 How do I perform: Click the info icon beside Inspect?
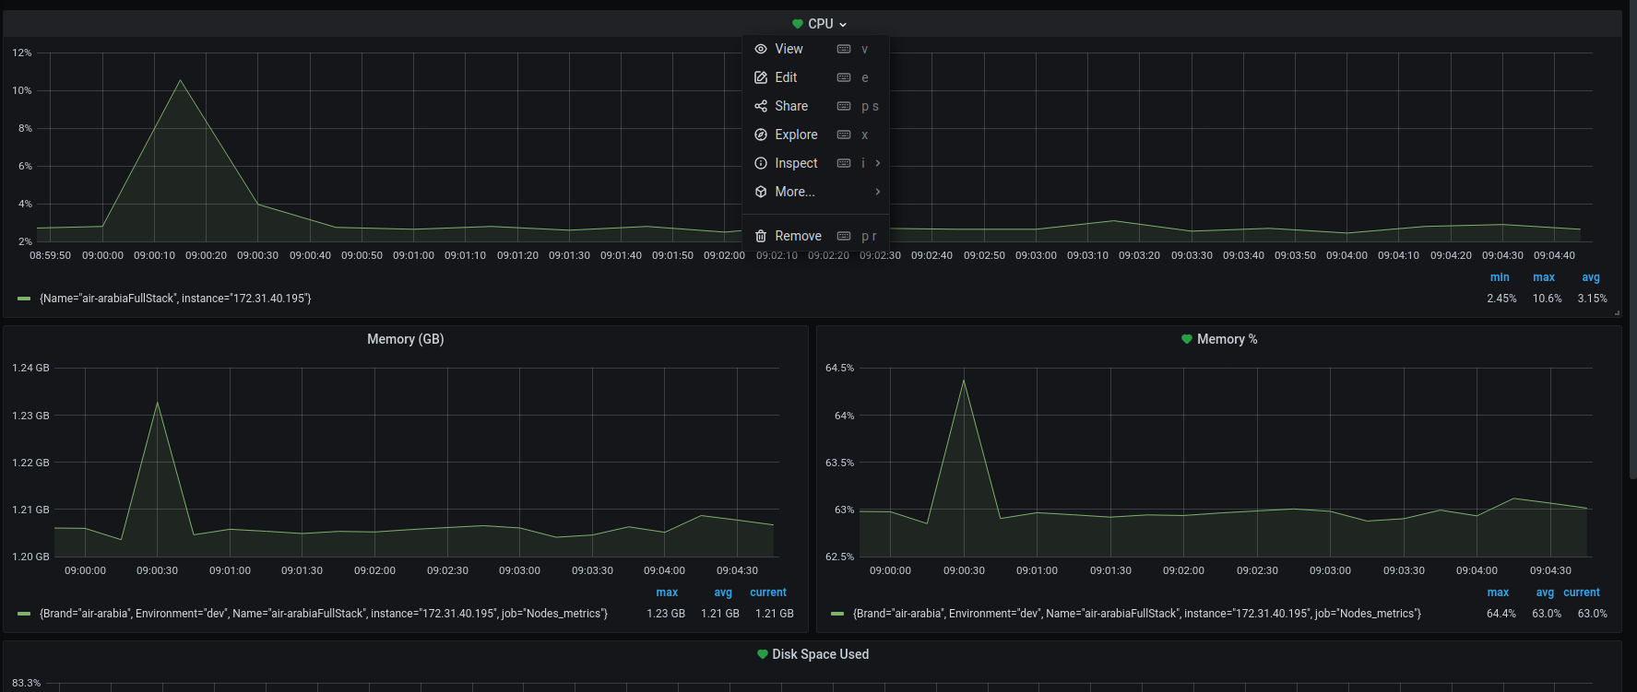[761, 163]
